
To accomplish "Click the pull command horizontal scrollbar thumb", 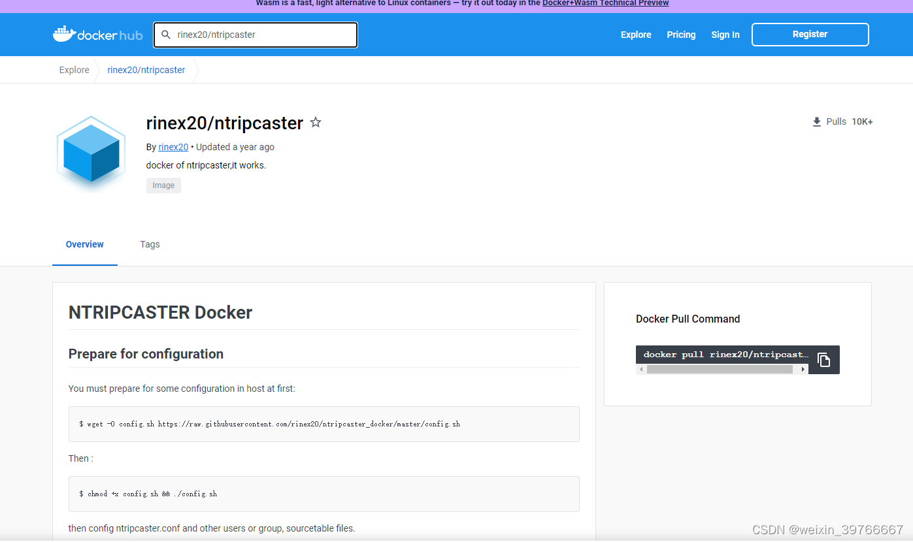I will (720, 370).
